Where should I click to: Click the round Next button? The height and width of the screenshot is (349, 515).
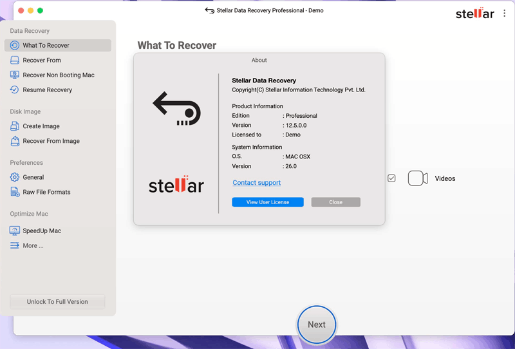click(317, 325)
